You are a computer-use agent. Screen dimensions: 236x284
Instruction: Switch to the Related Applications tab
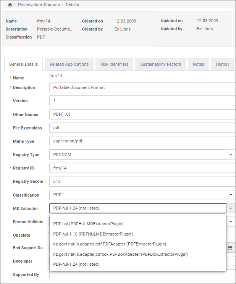pyautogui.click(x=69, y=64)
